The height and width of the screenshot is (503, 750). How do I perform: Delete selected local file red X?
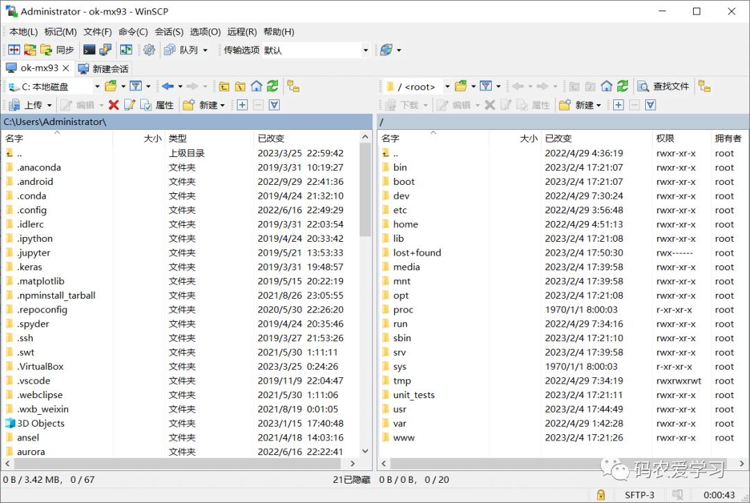(113, 105)
